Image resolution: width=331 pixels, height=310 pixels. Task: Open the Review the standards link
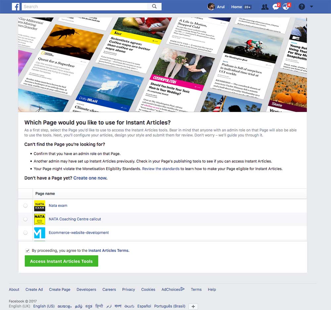click(161, 169)
